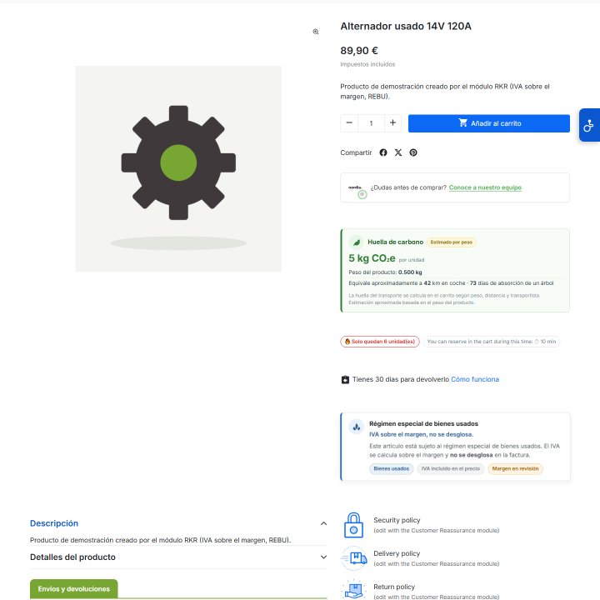Image resolution: width=600 pixels, height=600 pixels.
Task: Click the carbon footprint leaf icon
Action: coord(357,242)
